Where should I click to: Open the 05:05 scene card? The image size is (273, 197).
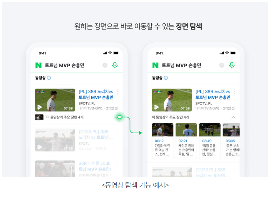tap(231, 141)
